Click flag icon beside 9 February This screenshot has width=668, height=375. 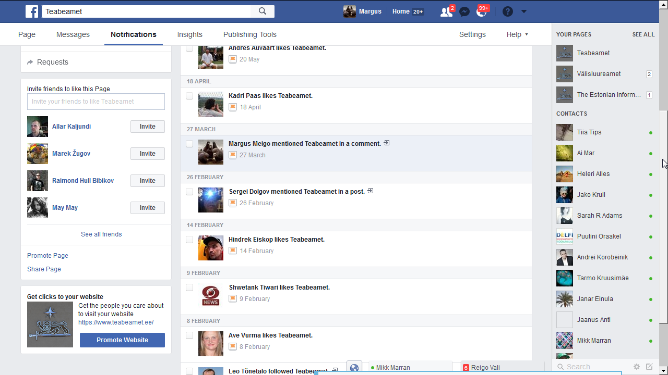pos(233,299)
